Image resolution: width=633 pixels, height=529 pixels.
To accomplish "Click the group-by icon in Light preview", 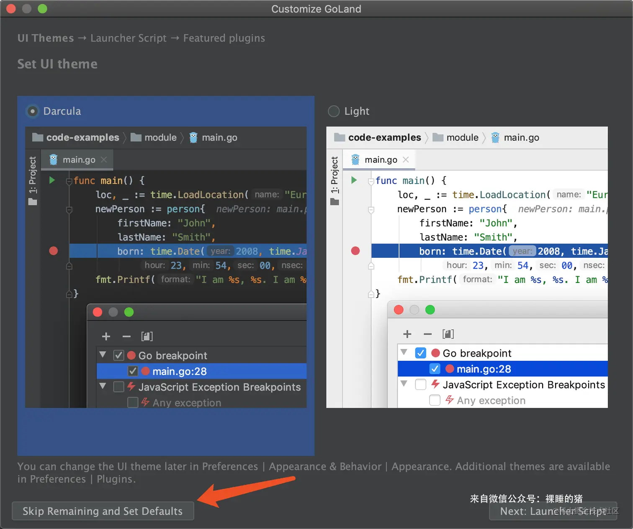I will (448, 334).
